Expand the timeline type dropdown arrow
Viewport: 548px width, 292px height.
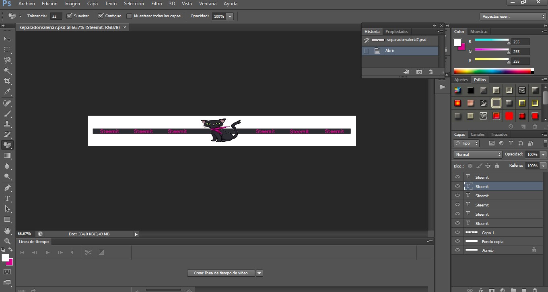260,273
